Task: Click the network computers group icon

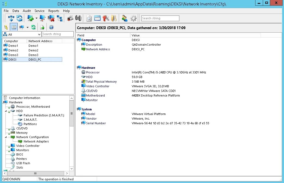Action: 60,18
